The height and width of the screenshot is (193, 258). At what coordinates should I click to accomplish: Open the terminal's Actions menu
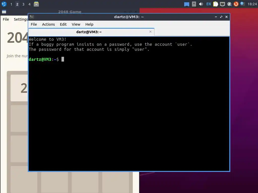click(x=48, y=24)
